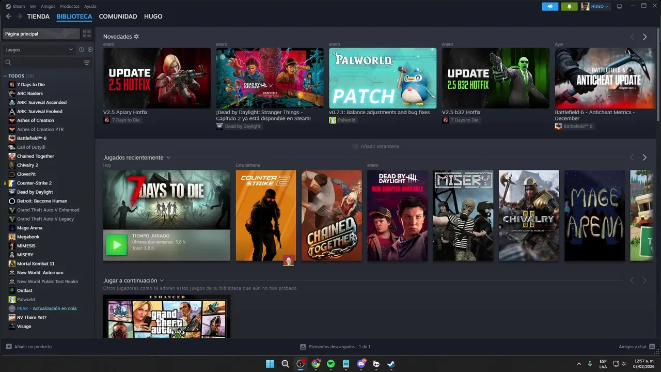The height and width of the screenshot is (372, 661).
Task: Open the Chained Together cover
Action: [332, 215]
